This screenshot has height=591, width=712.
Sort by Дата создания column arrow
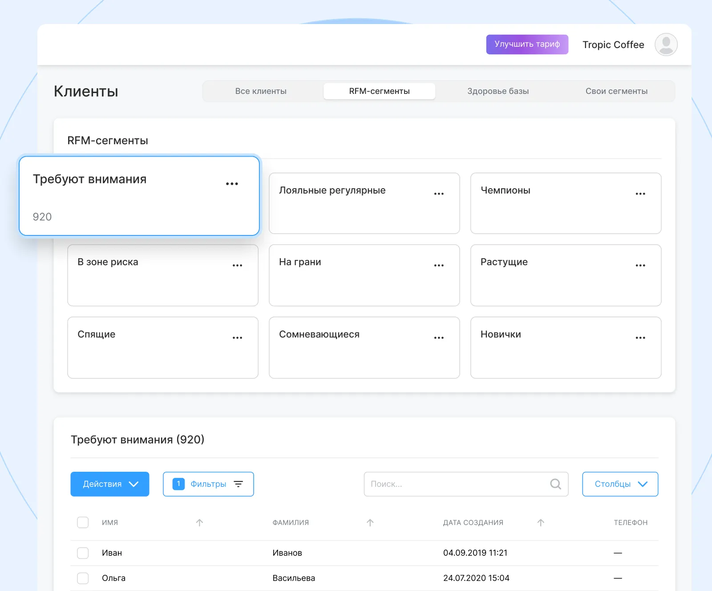[x=541, y=522]
